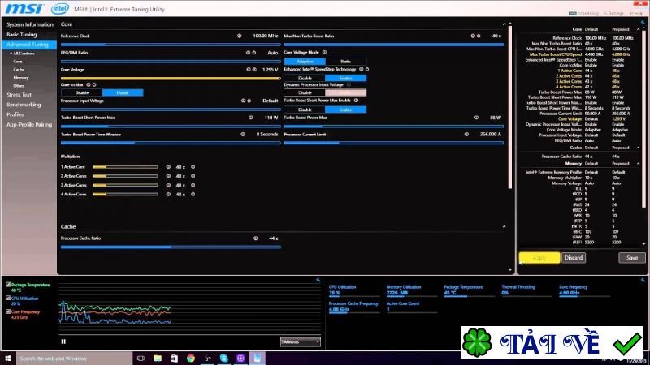Open Basic Tuning section
The image size is (650, 365).
pos(22,35)
